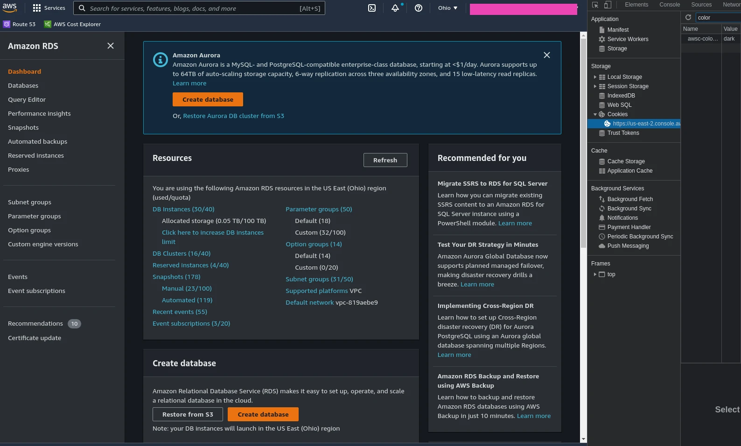Switch to the Console tab in DevTools
741x446 pixels.
[670, 5]
